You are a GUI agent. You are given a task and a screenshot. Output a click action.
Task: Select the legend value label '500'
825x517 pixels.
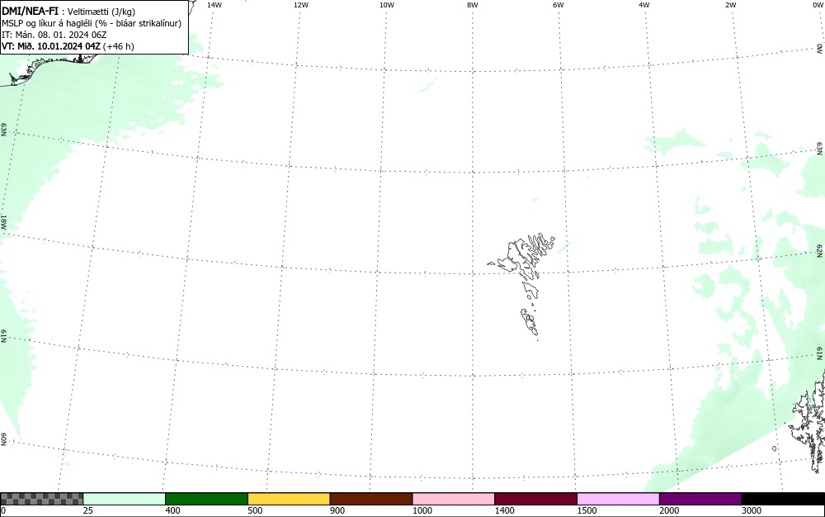click(x=255, y=510)
